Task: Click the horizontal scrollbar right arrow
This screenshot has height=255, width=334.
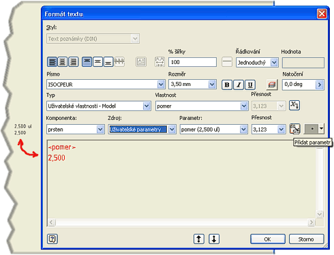Action: (x=312, y=222)
